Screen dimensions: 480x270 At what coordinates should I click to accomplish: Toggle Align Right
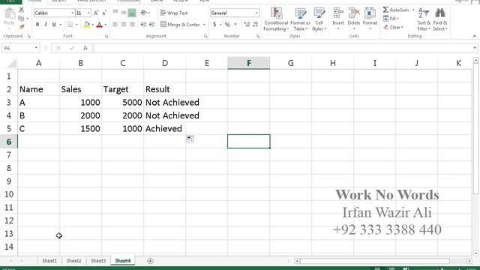click(132, 25)
